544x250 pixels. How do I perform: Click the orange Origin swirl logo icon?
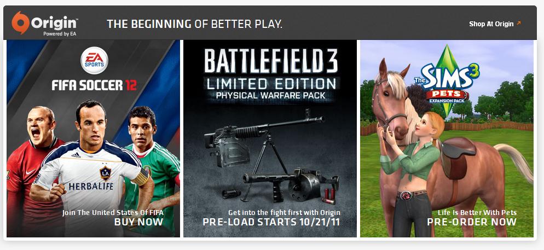20,22
